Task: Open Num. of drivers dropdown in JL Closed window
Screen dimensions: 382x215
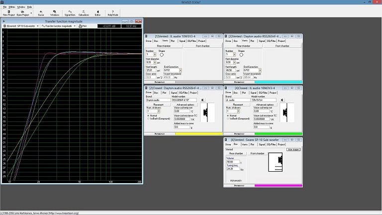Action: tap(238, 111)
